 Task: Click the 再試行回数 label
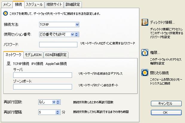click(13, 102)
